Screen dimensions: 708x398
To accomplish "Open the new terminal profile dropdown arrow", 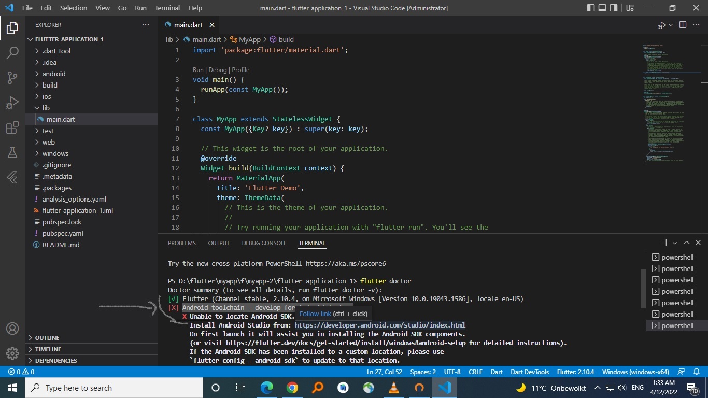I will 675,243.
